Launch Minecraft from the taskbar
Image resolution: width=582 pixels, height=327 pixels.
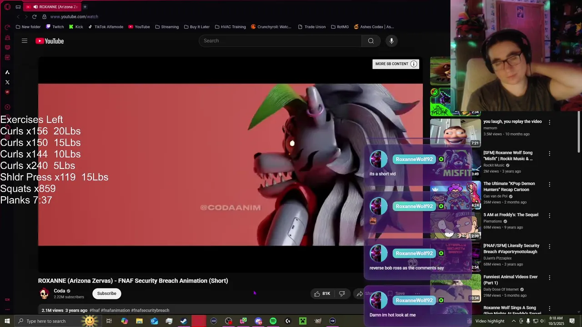(303, 321)
